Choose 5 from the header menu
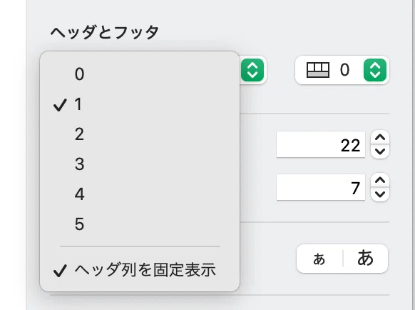415x310 pixels. (x=140, y=224)
